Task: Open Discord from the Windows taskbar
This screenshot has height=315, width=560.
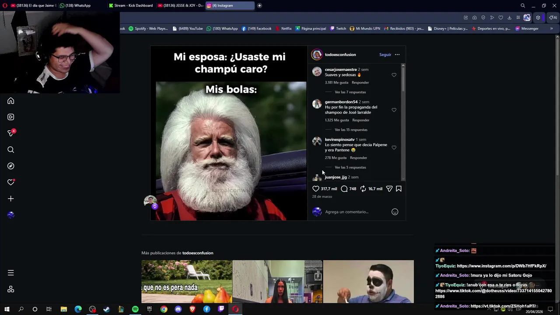Action: [178, 309]
